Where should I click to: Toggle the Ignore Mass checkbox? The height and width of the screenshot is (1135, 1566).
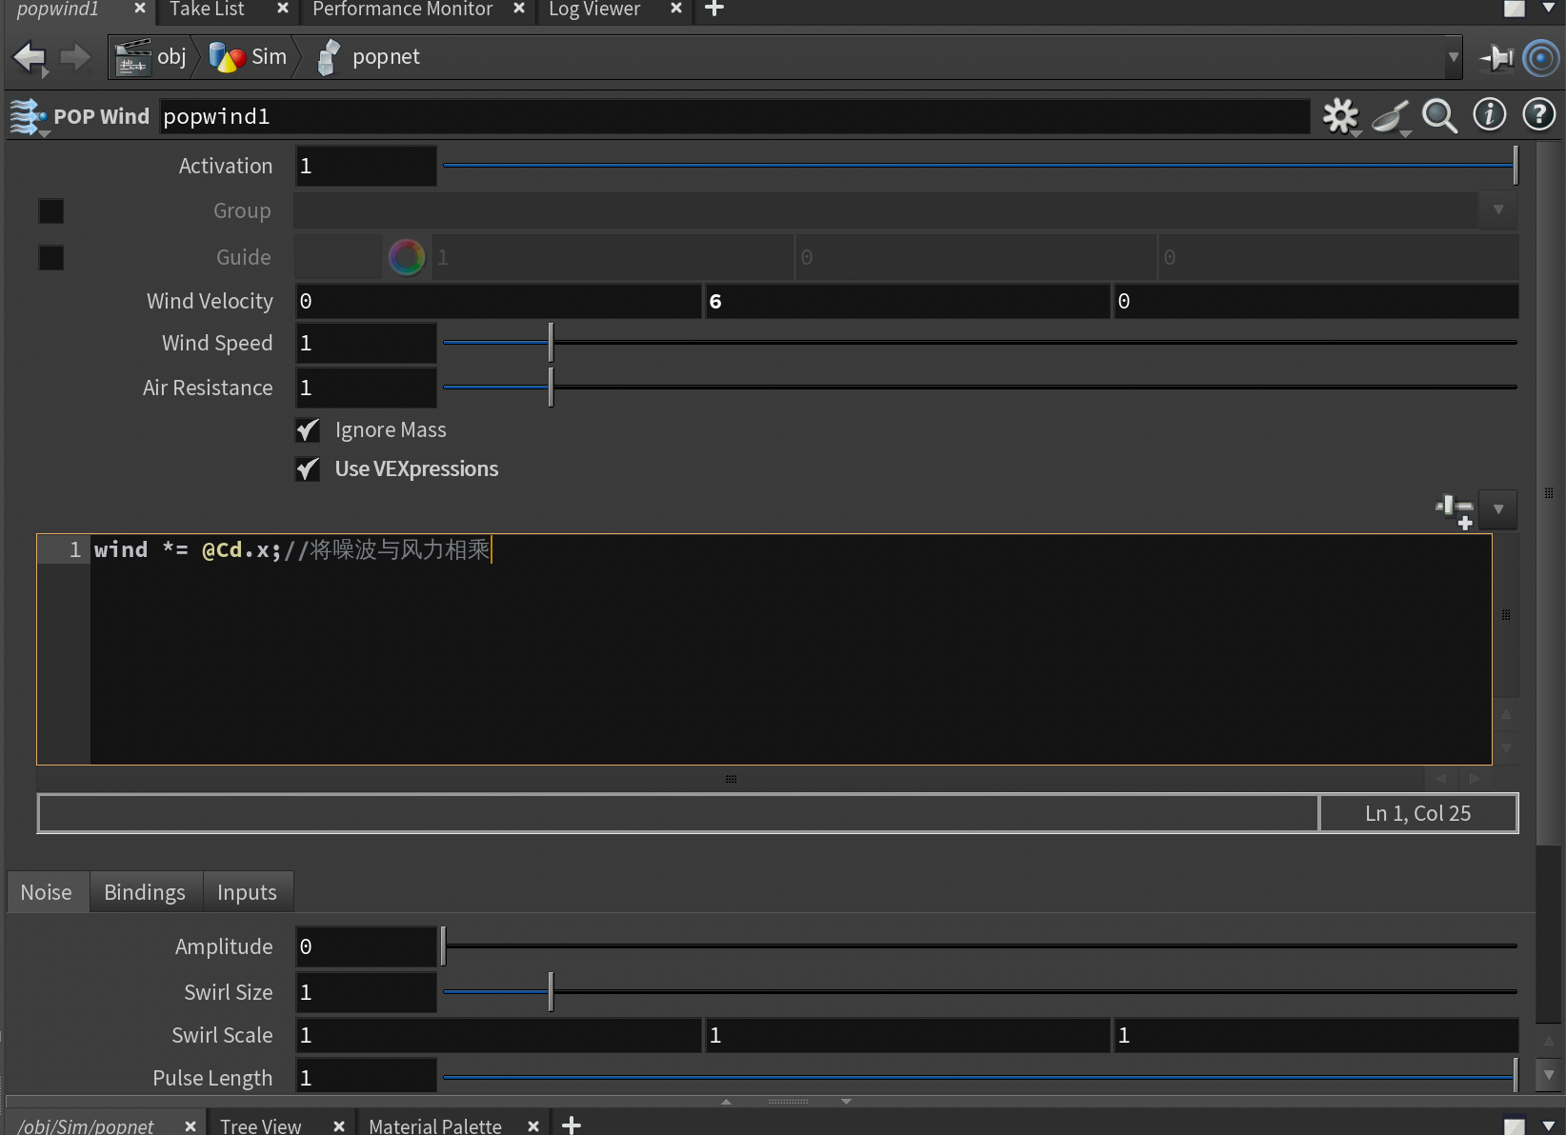click(x=308, y=430)
